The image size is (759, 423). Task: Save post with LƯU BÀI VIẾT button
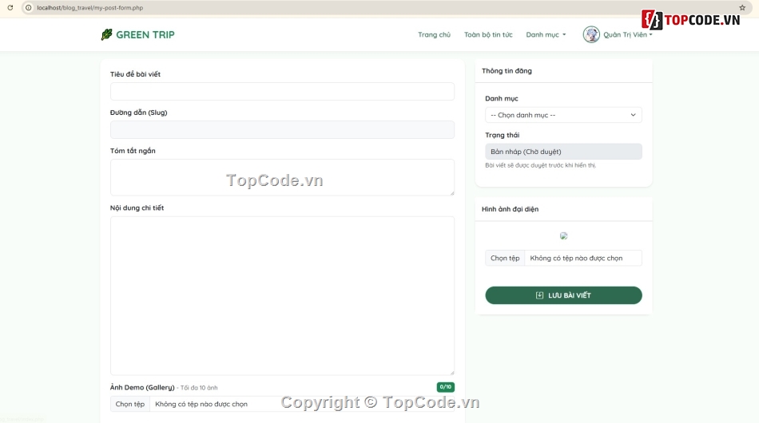point(563,295)
